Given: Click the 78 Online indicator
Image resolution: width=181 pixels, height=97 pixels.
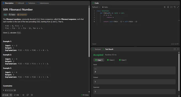Looking at the screenshot, I should tap(85, 95).
